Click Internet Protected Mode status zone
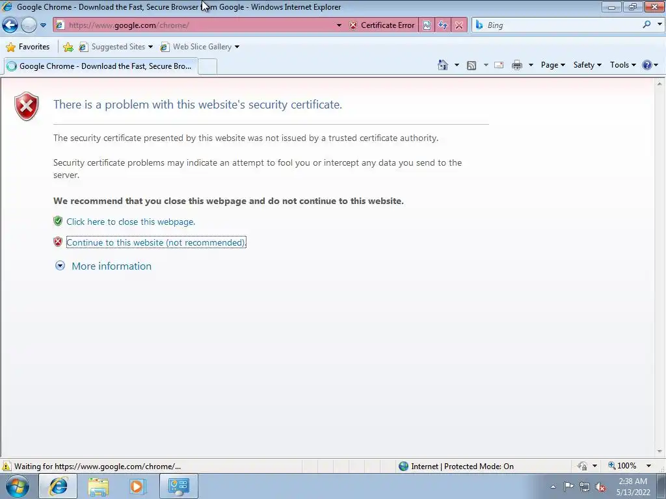This screenshot has height=499, width=666. [456, 467]
